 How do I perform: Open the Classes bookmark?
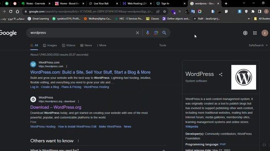(x=153, y=18)
